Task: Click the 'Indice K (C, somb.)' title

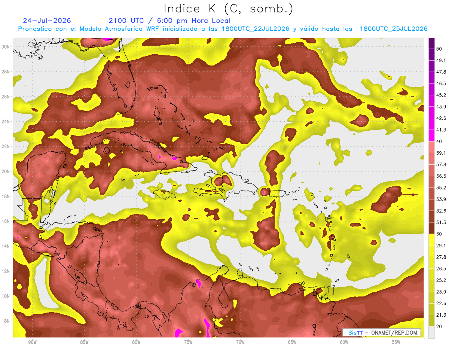Action: click(229, 9)
